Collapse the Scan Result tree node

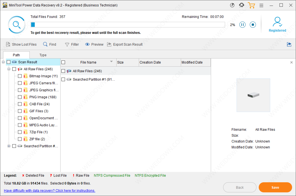pyautogui.click(x=3, y=62)
